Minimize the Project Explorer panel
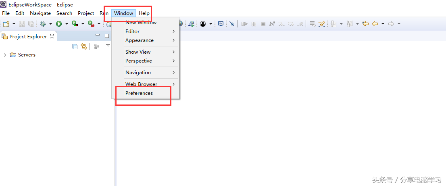This screenshot has width=446, height=186. [98, 36]
